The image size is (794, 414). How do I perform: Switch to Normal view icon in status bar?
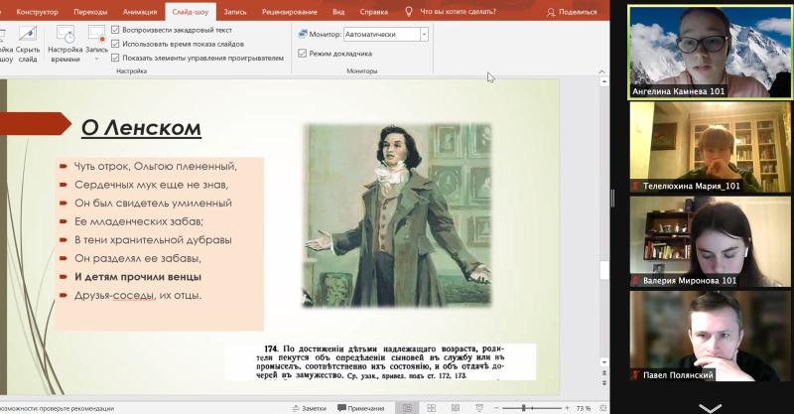click(407, 408)
